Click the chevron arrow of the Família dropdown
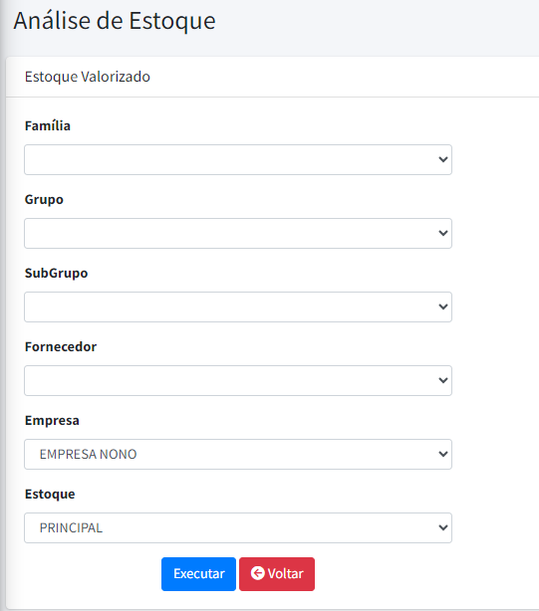Screen dimensions: 539x611 coord(442,159)
